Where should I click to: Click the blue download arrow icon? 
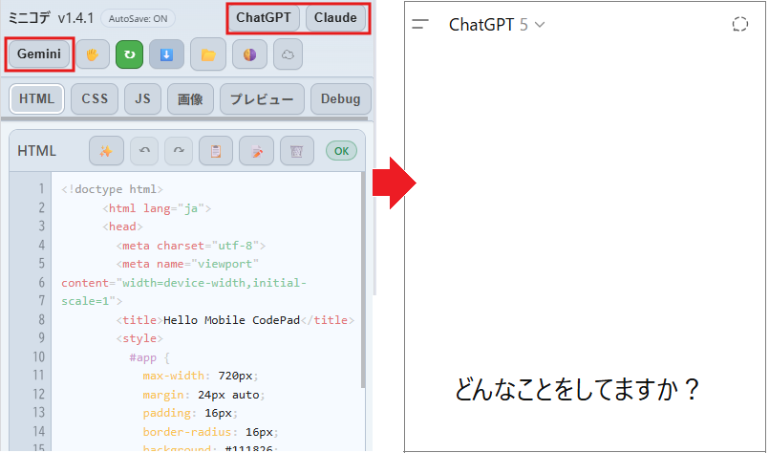pyautogui.click(x=165, y=54)
